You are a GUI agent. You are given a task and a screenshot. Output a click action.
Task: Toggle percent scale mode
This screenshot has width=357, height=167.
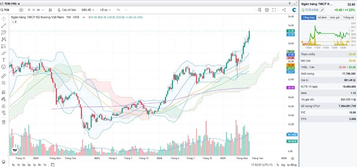[x=278, y=165]
